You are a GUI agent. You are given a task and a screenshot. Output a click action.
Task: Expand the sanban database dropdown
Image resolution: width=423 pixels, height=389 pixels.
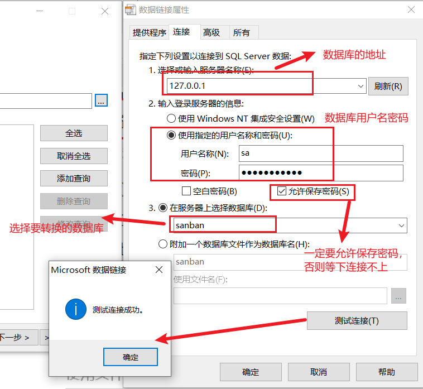[x=401, y=225]
